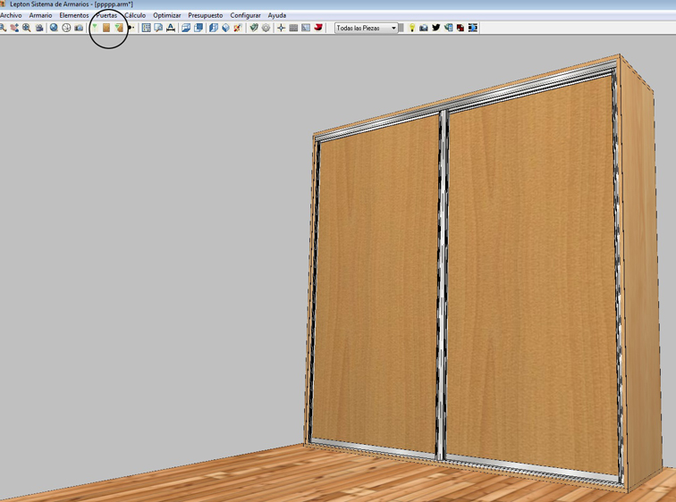Open the Archivo menu

click(11, 15)
